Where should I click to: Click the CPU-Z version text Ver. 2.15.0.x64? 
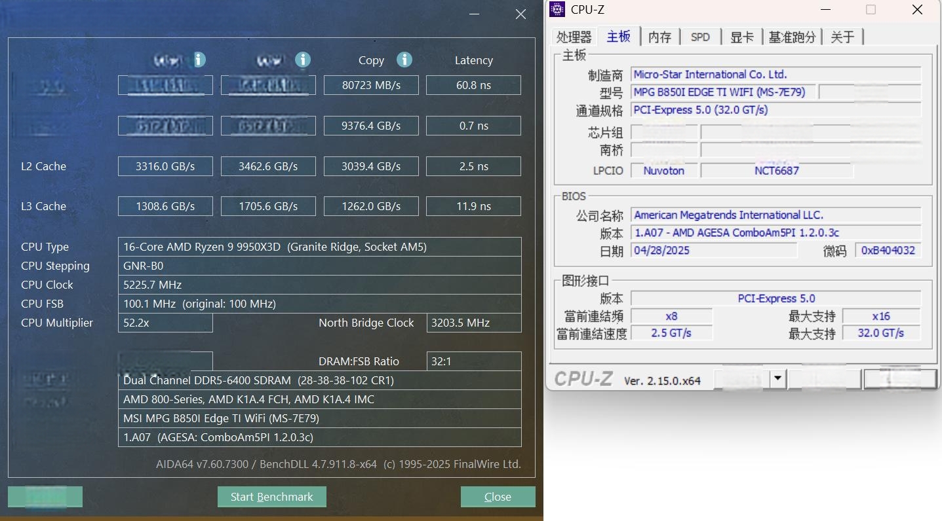(662, 380)
